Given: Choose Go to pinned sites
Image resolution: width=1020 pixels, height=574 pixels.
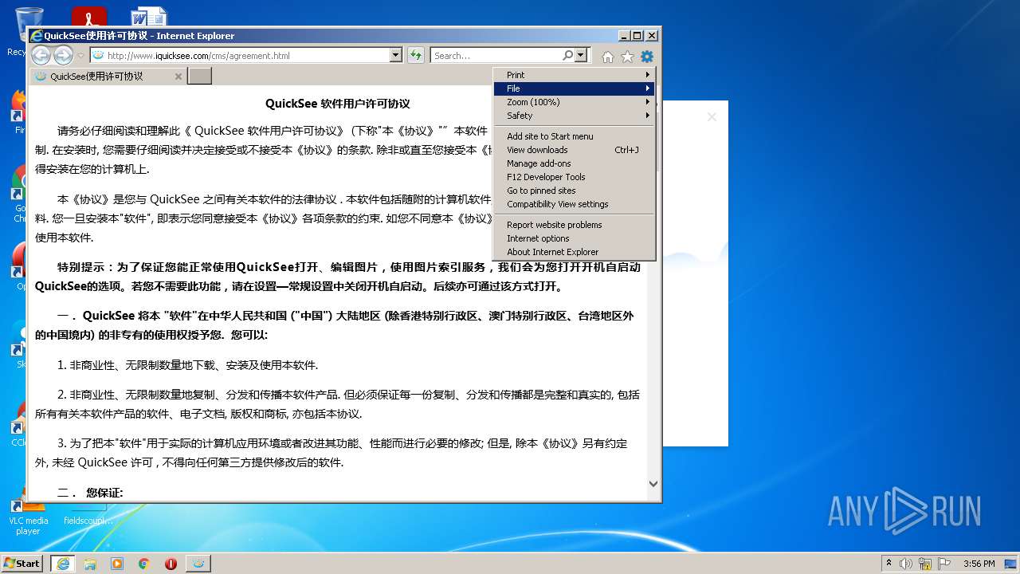Looking at the screenshot, I should tap(575, 191).
